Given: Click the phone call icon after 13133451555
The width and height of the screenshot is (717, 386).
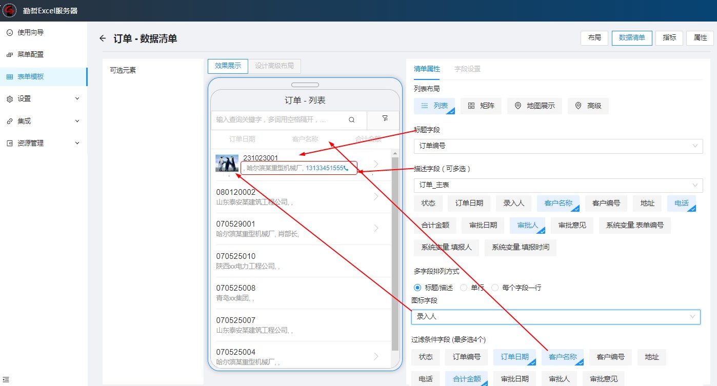Looking at the screenshot, I should click(x=346, y=168).
